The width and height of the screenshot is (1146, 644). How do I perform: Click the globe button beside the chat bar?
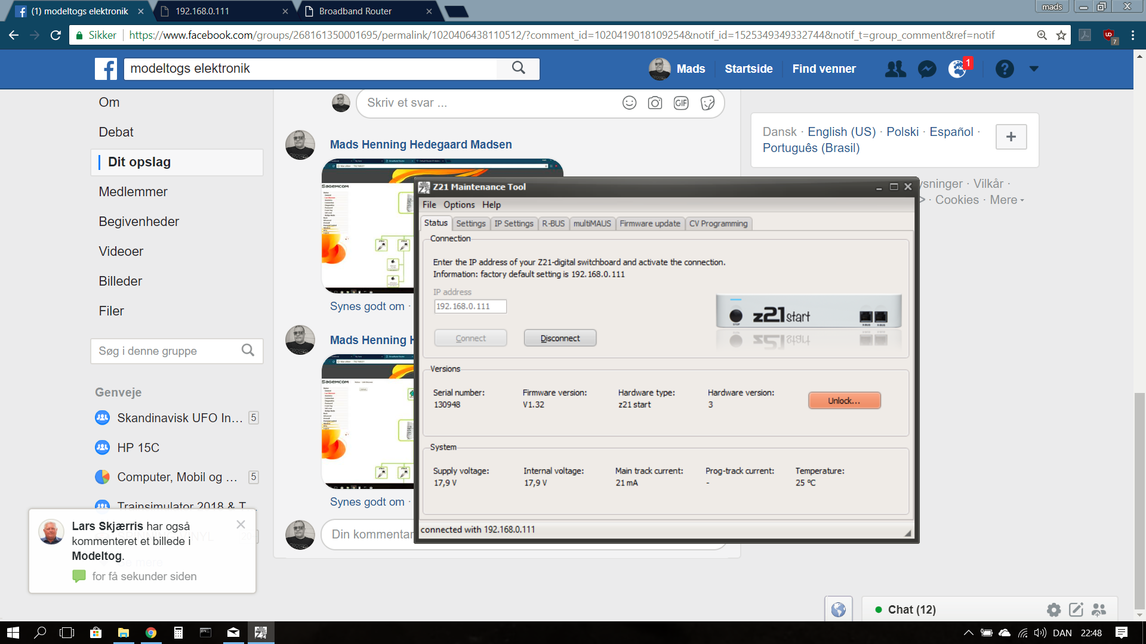click(x=839, y=609)
